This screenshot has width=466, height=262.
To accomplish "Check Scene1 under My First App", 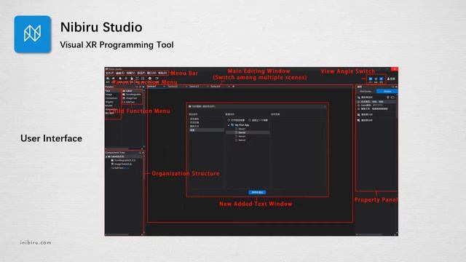I will [x=236, y=129].
